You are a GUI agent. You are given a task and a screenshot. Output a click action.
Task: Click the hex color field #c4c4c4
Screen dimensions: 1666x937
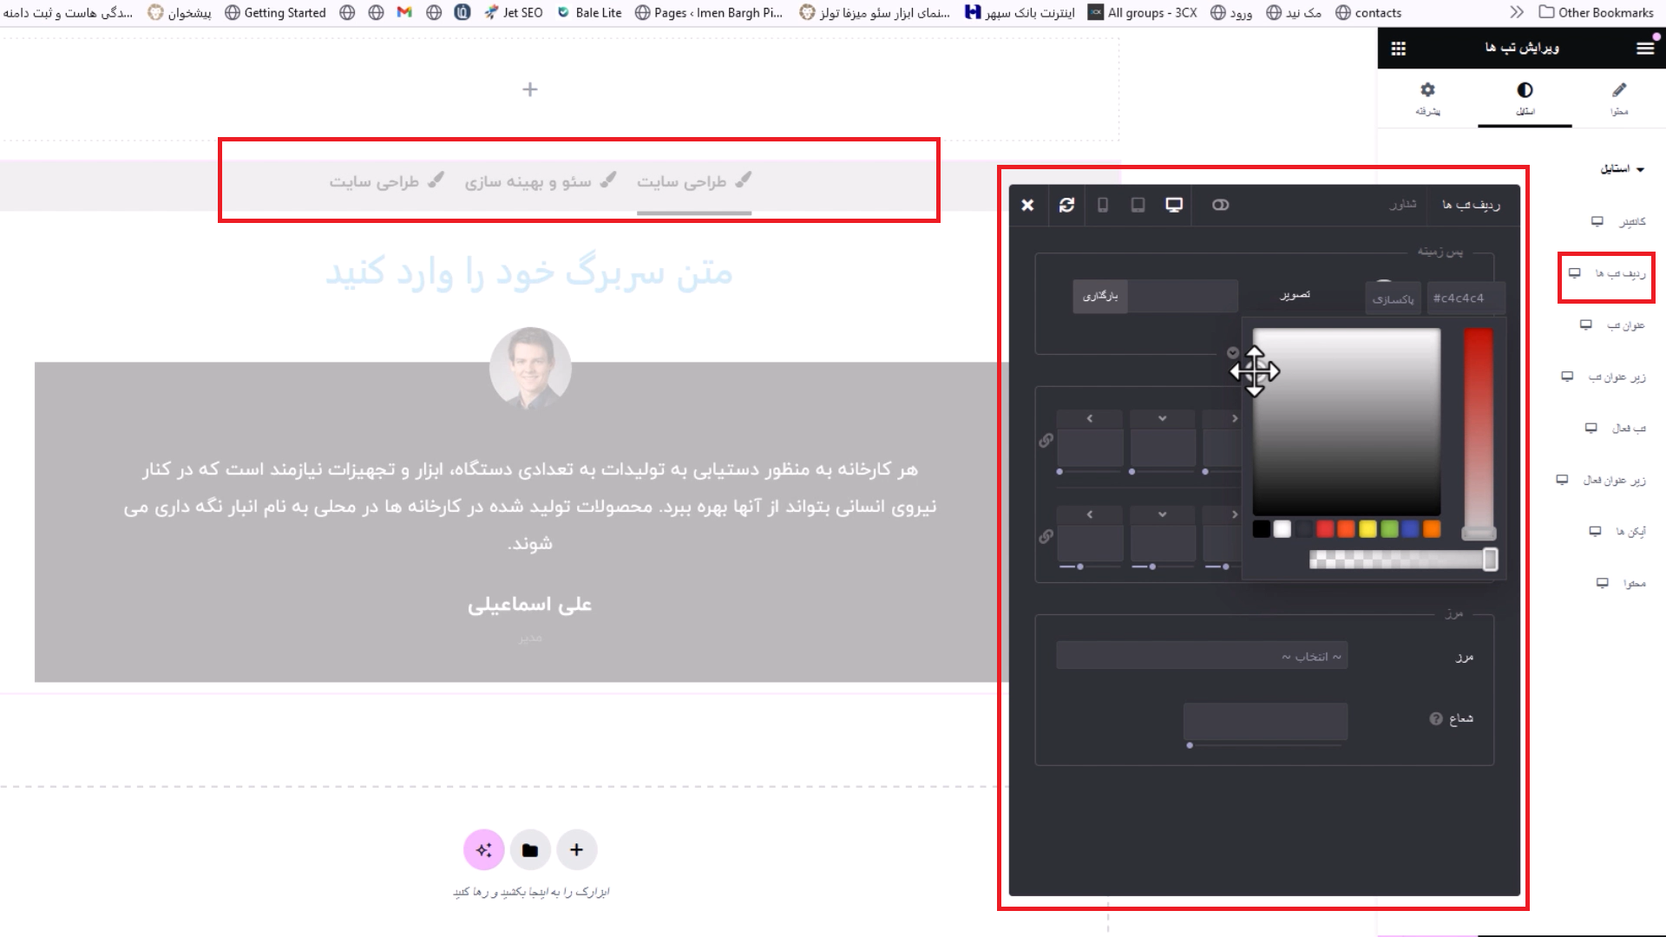pos(1466,298)
